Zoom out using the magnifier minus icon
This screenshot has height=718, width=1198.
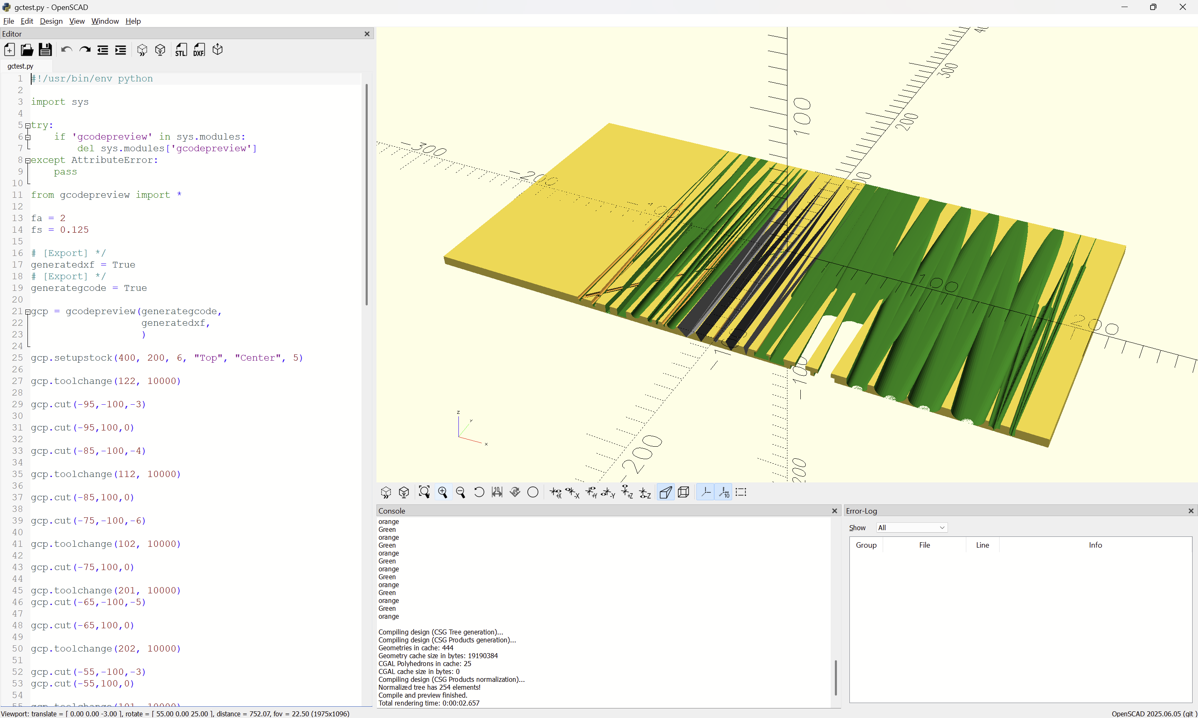[460, 492]
